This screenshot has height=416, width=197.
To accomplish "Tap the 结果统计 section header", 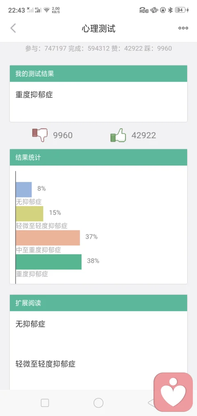I will [98, 157].
